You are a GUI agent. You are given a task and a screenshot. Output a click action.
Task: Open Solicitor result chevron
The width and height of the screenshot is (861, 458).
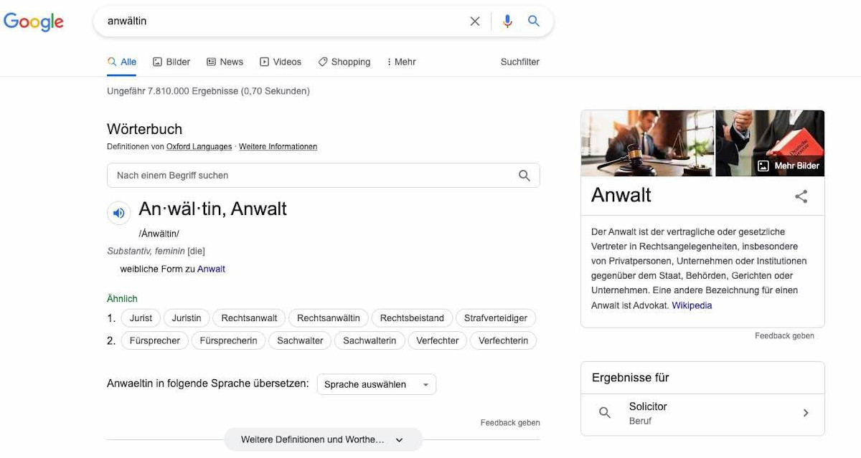click(x=806, y=413)
